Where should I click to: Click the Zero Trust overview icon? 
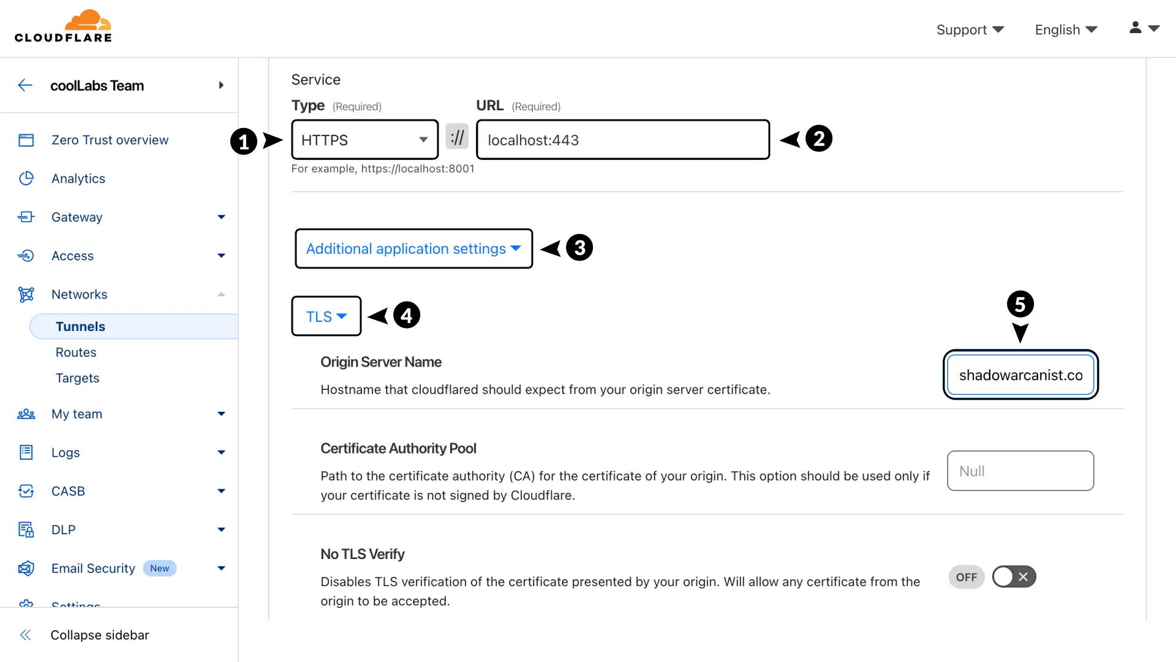26,140
